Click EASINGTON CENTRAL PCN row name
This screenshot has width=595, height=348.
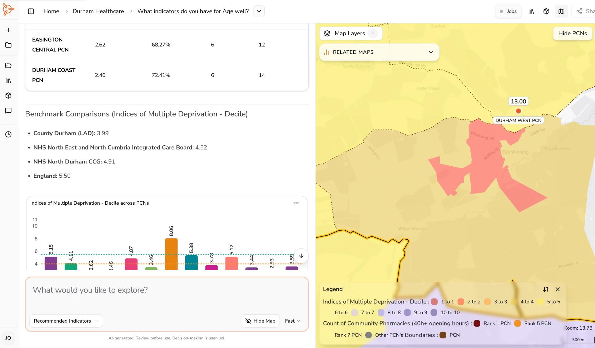point(50,45)
